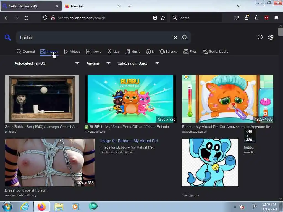Select the Music search category

(133, 52)
